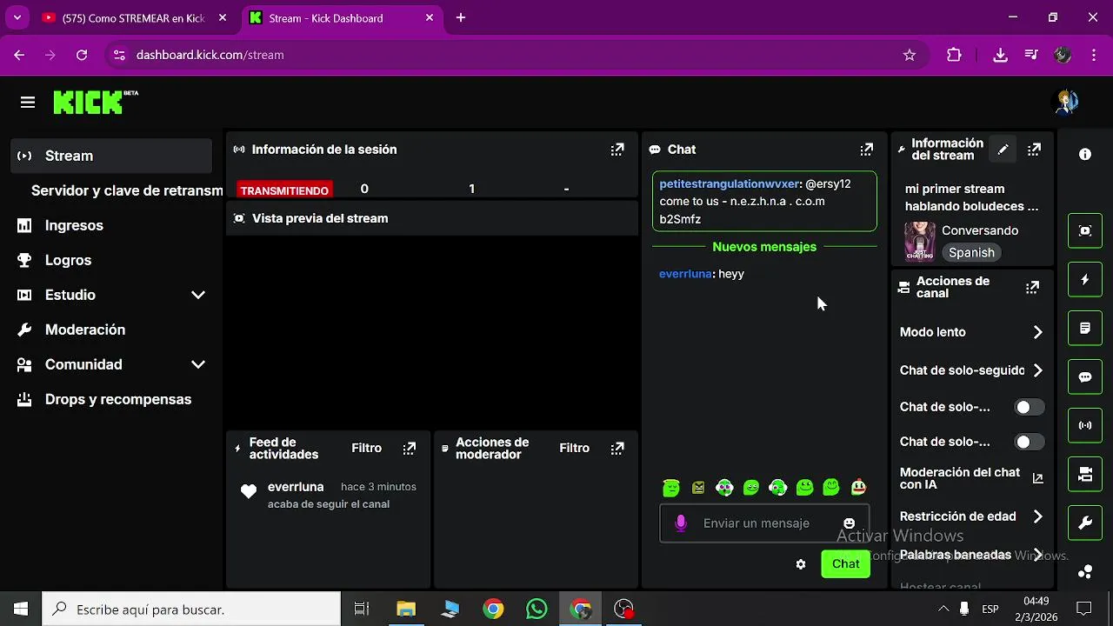
Task: Open chat settings gear icon
Action: pos(801,564)
